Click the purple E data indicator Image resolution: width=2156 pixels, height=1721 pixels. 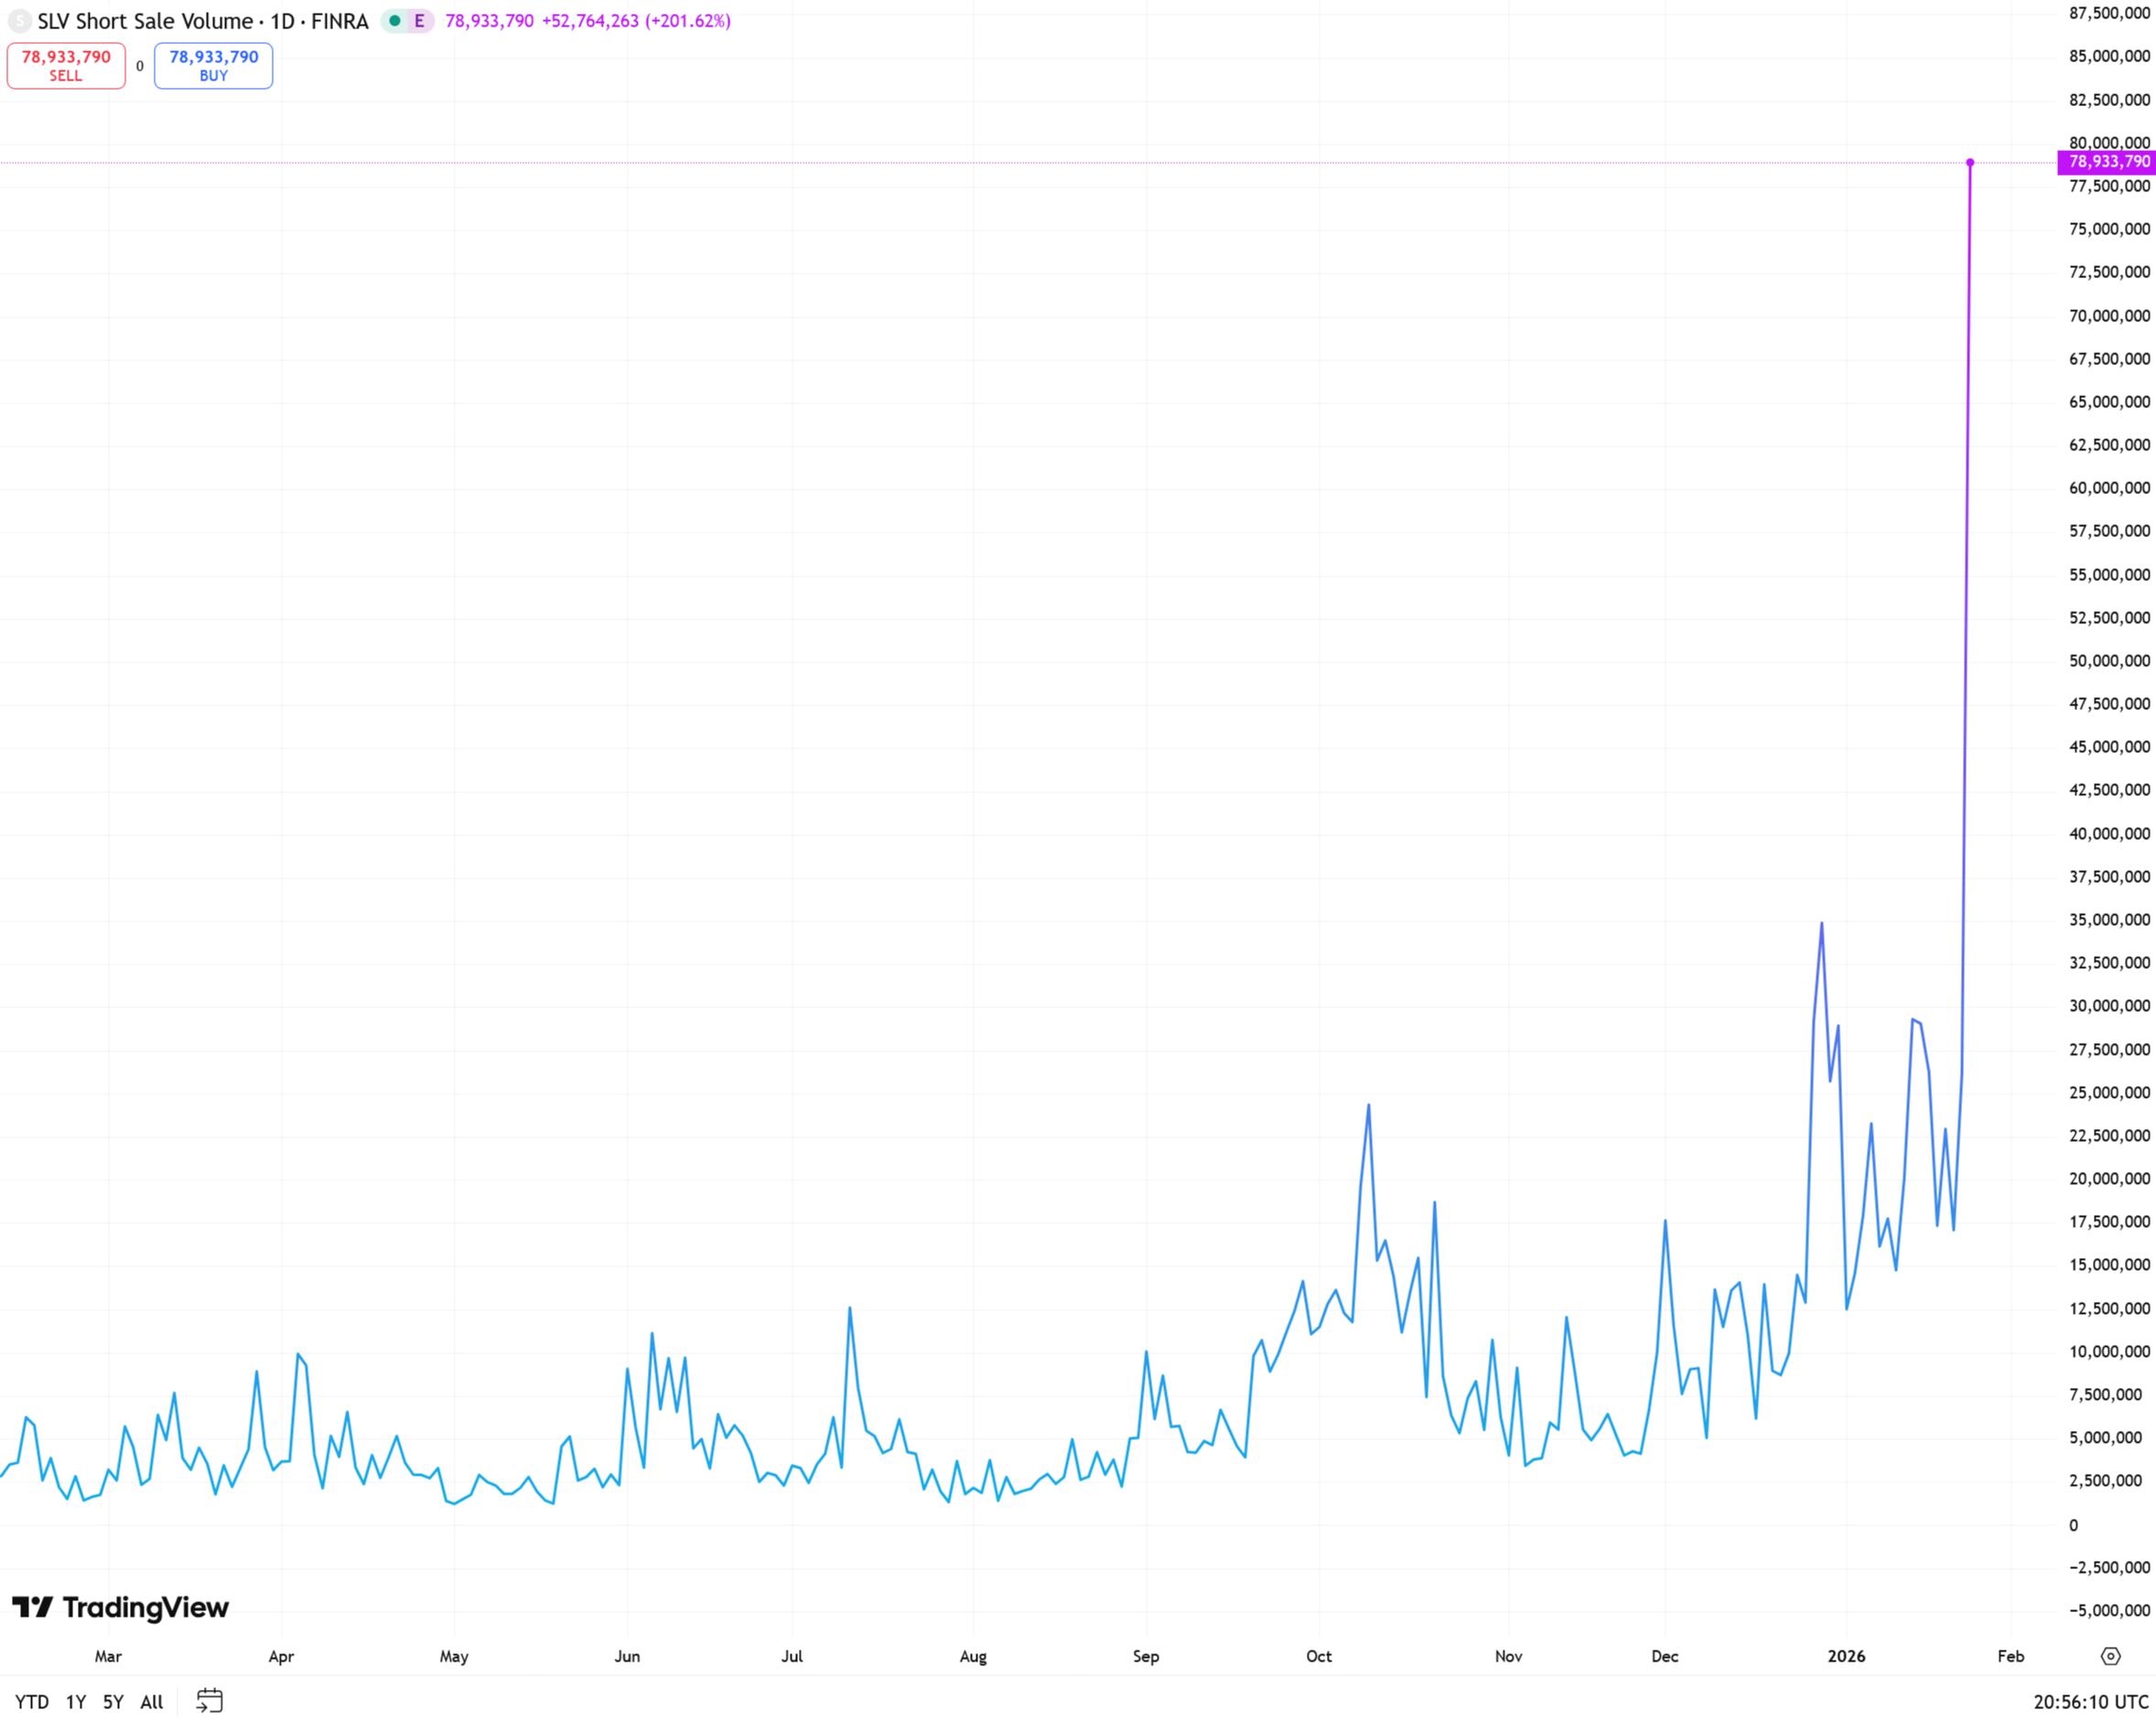(419, 21)
